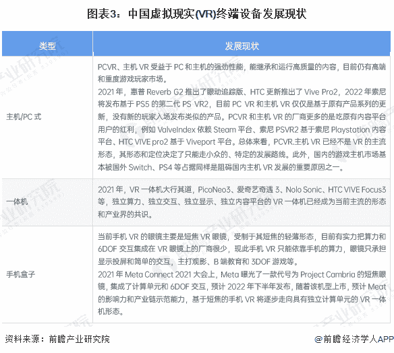Click the line mentioning Switch、PS4
Image resolution: width=394 pixels, height=353 pixels.
(x=221, y=167)
